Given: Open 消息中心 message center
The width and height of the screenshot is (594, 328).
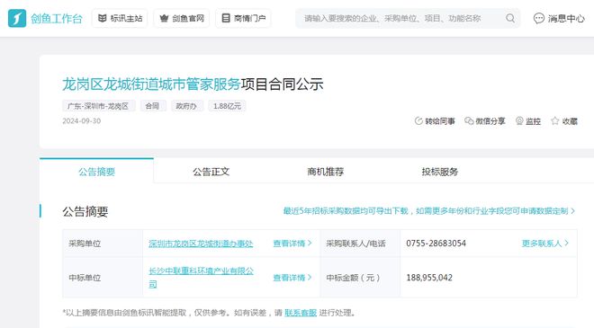Looking at the screenshot, I should tap(559, 18).
